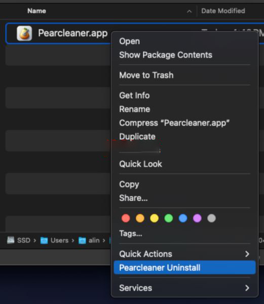Open the Share... option
The image size is (264, 304).
pos(133,198)
